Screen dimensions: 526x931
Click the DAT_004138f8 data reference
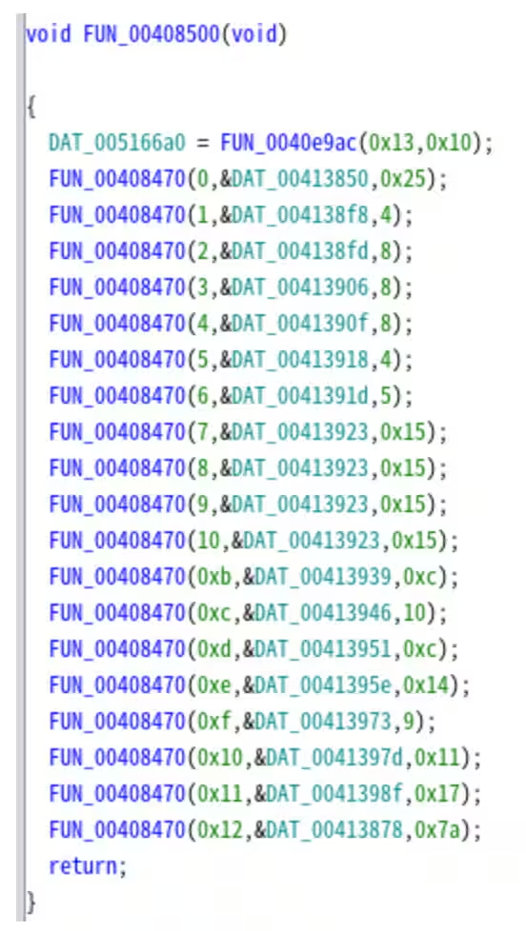click(x=300, y=215)
